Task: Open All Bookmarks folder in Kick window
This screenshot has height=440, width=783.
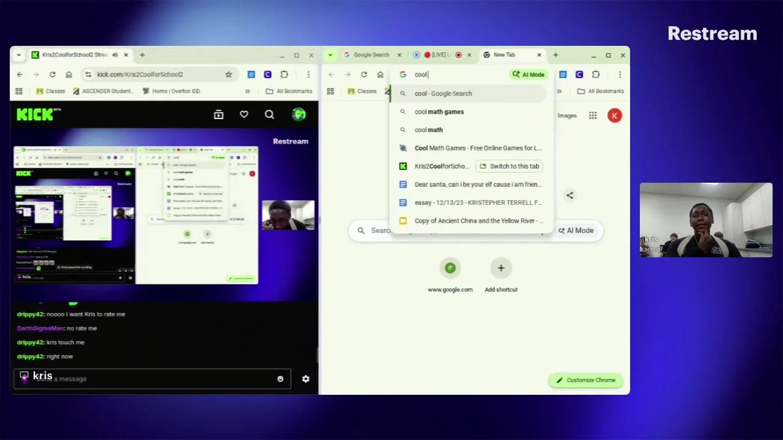Action: [289, 91]
